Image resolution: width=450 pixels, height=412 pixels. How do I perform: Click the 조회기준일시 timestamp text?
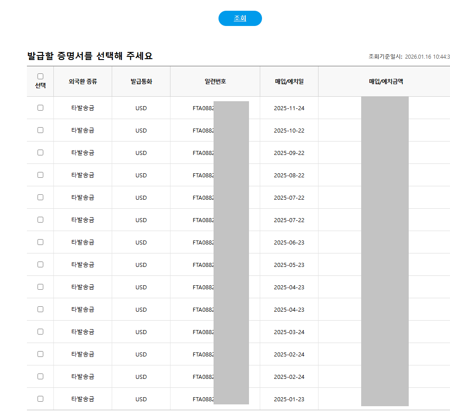click(409, 57)
